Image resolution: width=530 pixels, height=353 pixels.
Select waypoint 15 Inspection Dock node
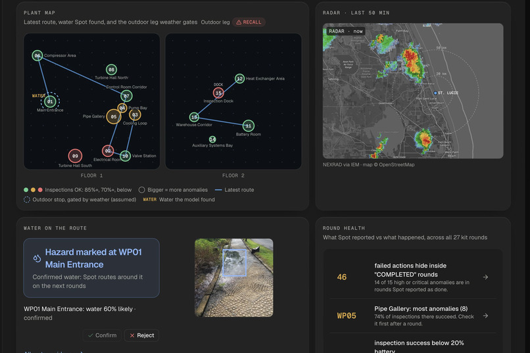(218, 93)
